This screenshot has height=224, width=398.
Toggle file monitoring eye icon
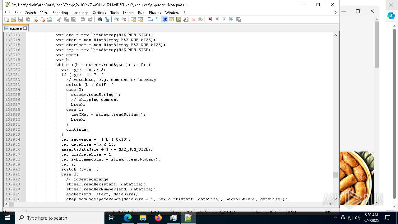(200, 19)
